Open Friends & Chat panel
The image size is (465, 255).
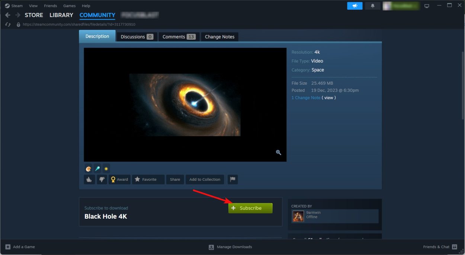pos(440,247)
